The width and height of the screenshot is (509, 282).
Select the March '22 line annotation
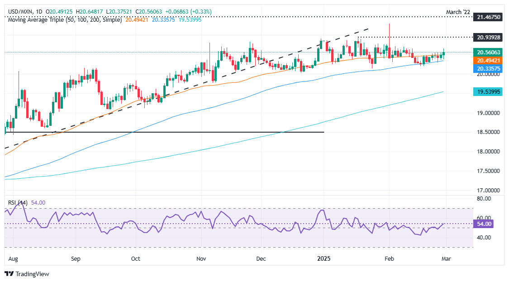click(458, 12)
